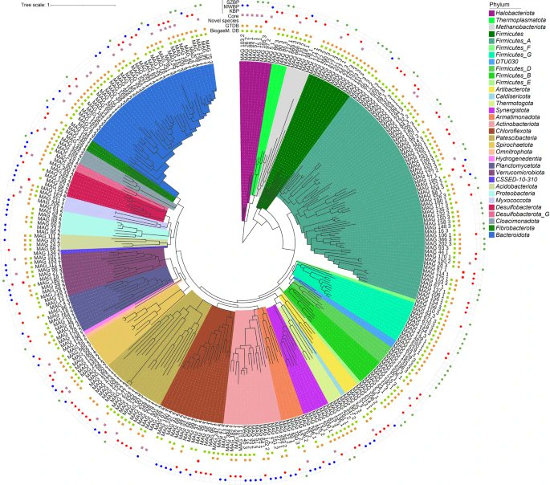550x485 pixels.
Task: Click the Tree scale: 1 label
Action: (35, 6)
